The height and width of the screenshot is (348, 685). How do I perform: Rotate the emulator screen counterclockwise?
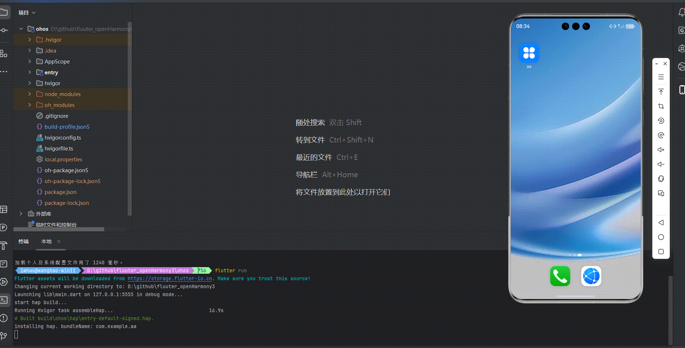tap(661, 121)
